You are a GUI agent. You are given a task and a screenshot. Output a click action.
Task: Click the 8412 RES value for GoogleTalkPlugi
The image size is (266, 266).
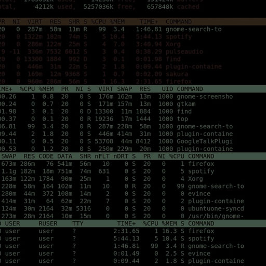143,141
